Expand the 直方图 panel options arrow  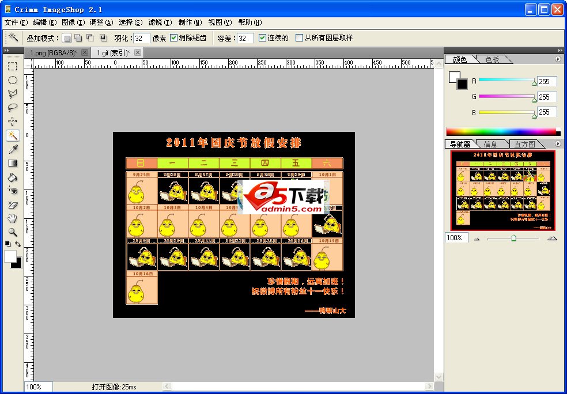point(558,144)
